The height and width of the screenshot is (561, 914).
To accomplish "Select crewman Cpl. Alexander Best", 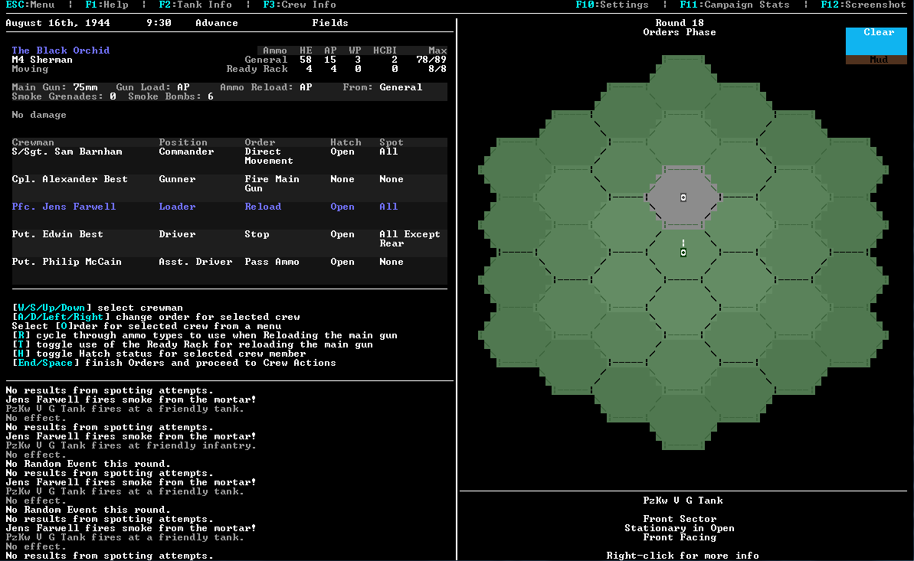I will coord(70,179).
